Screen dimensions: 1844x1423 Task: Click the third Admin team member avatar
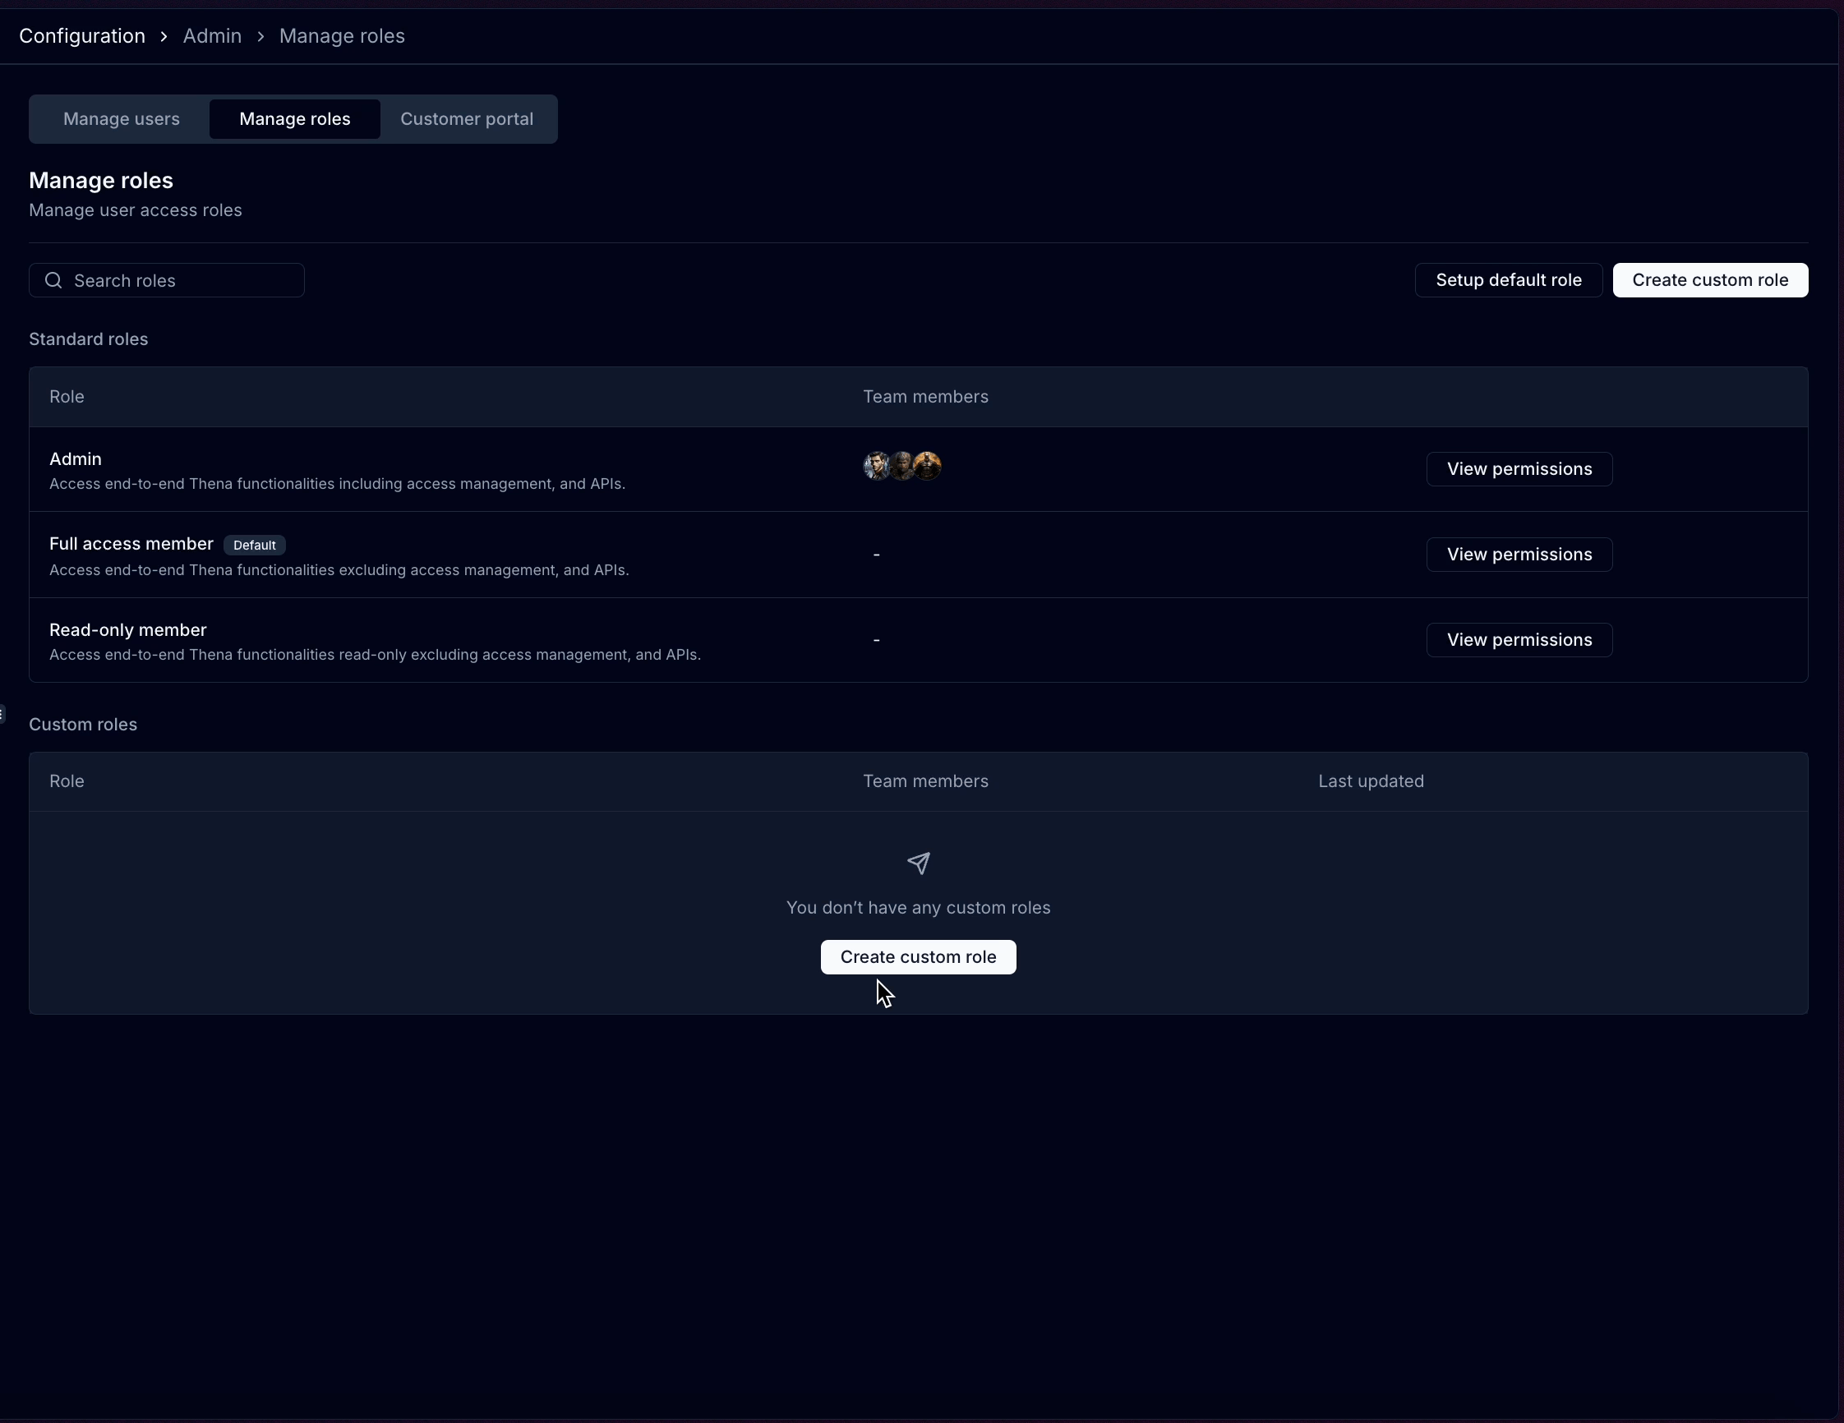[x=928, y=465]
